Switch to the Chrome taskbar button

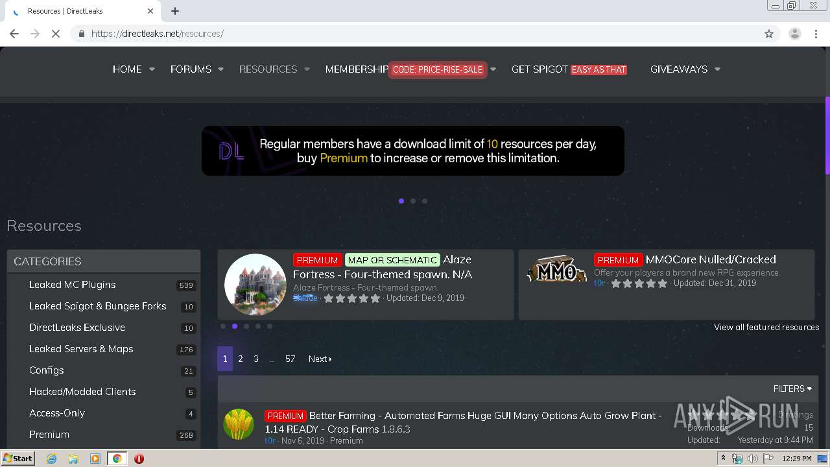point(117,459)
